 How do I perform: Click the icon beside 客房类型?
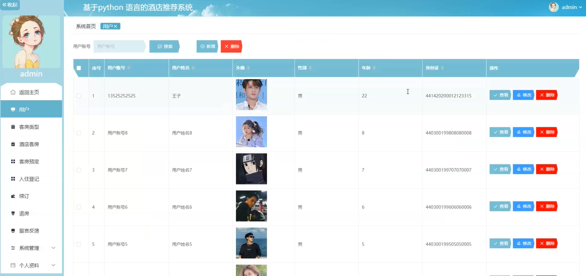tap(13, 127)
